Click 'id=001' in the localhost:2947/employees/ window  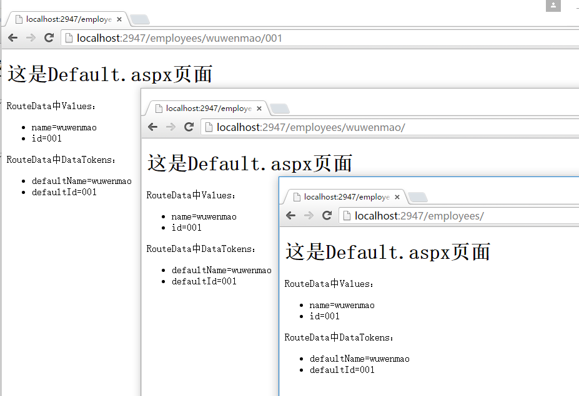325,316
